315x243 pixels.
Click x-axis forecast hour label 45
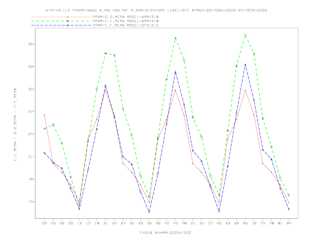tap(175, 223)
